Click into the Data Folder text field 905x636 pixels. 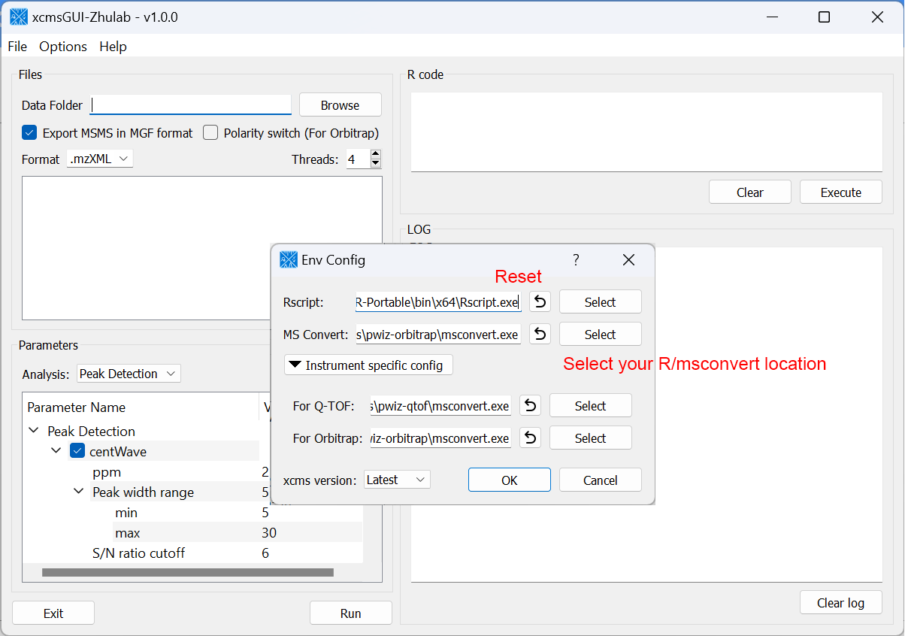(190, 105)
